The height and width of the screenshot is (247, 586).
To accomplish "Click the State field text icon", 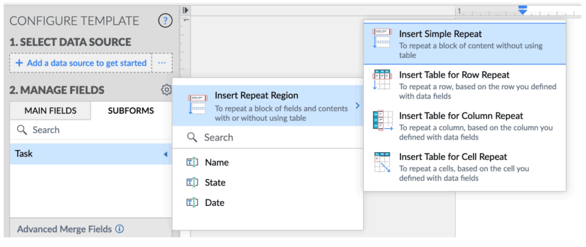I will (x=192, y=182).
